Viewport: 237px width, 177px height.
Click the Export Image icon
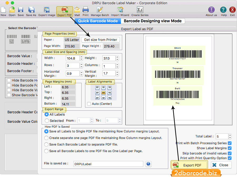pos(47,10)
